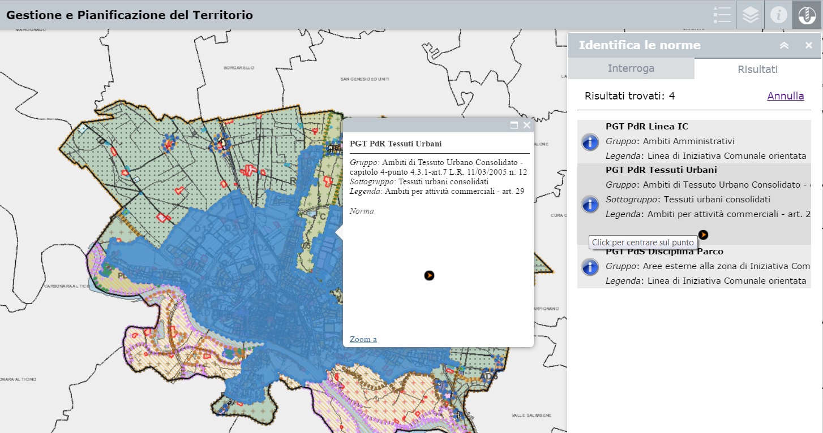Click the 'Zoom a' link in popup
Viewport: 823px width, 433px height.
click(363, 339)
